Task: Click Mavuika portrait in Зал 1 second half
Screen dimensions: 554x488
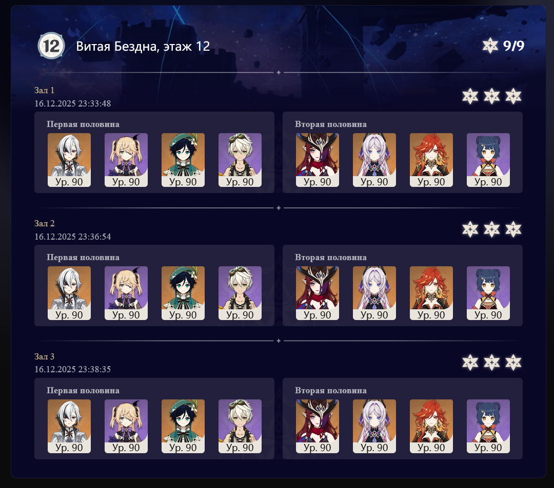Action: tap(431, 160)
